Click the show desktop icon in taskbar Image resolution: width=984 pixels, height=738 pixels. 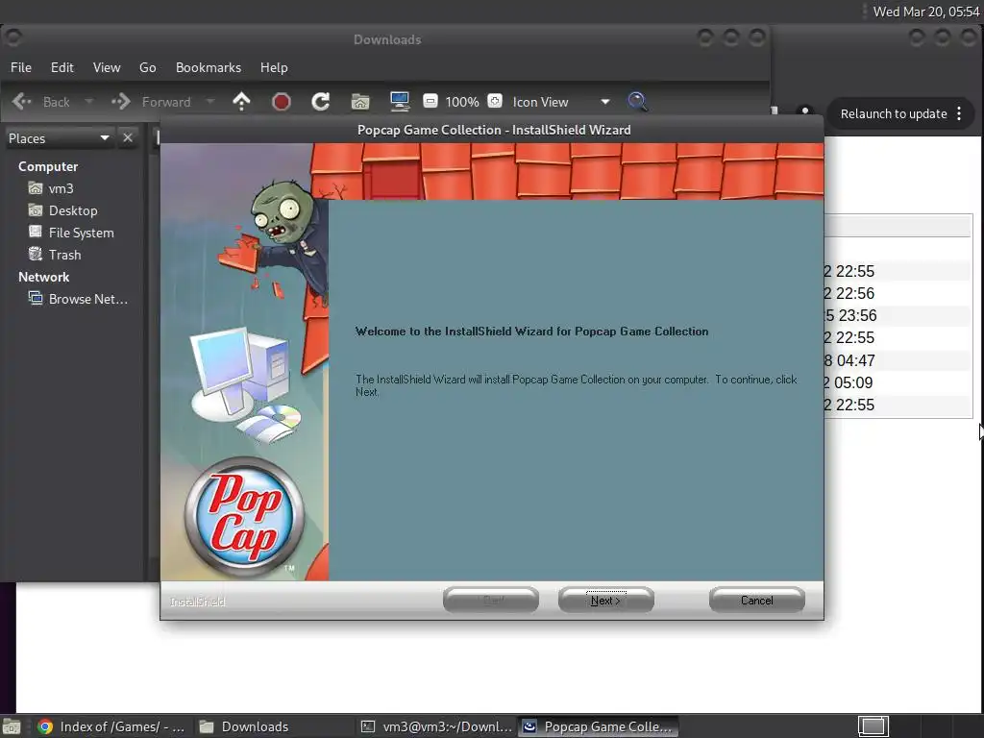11,726
